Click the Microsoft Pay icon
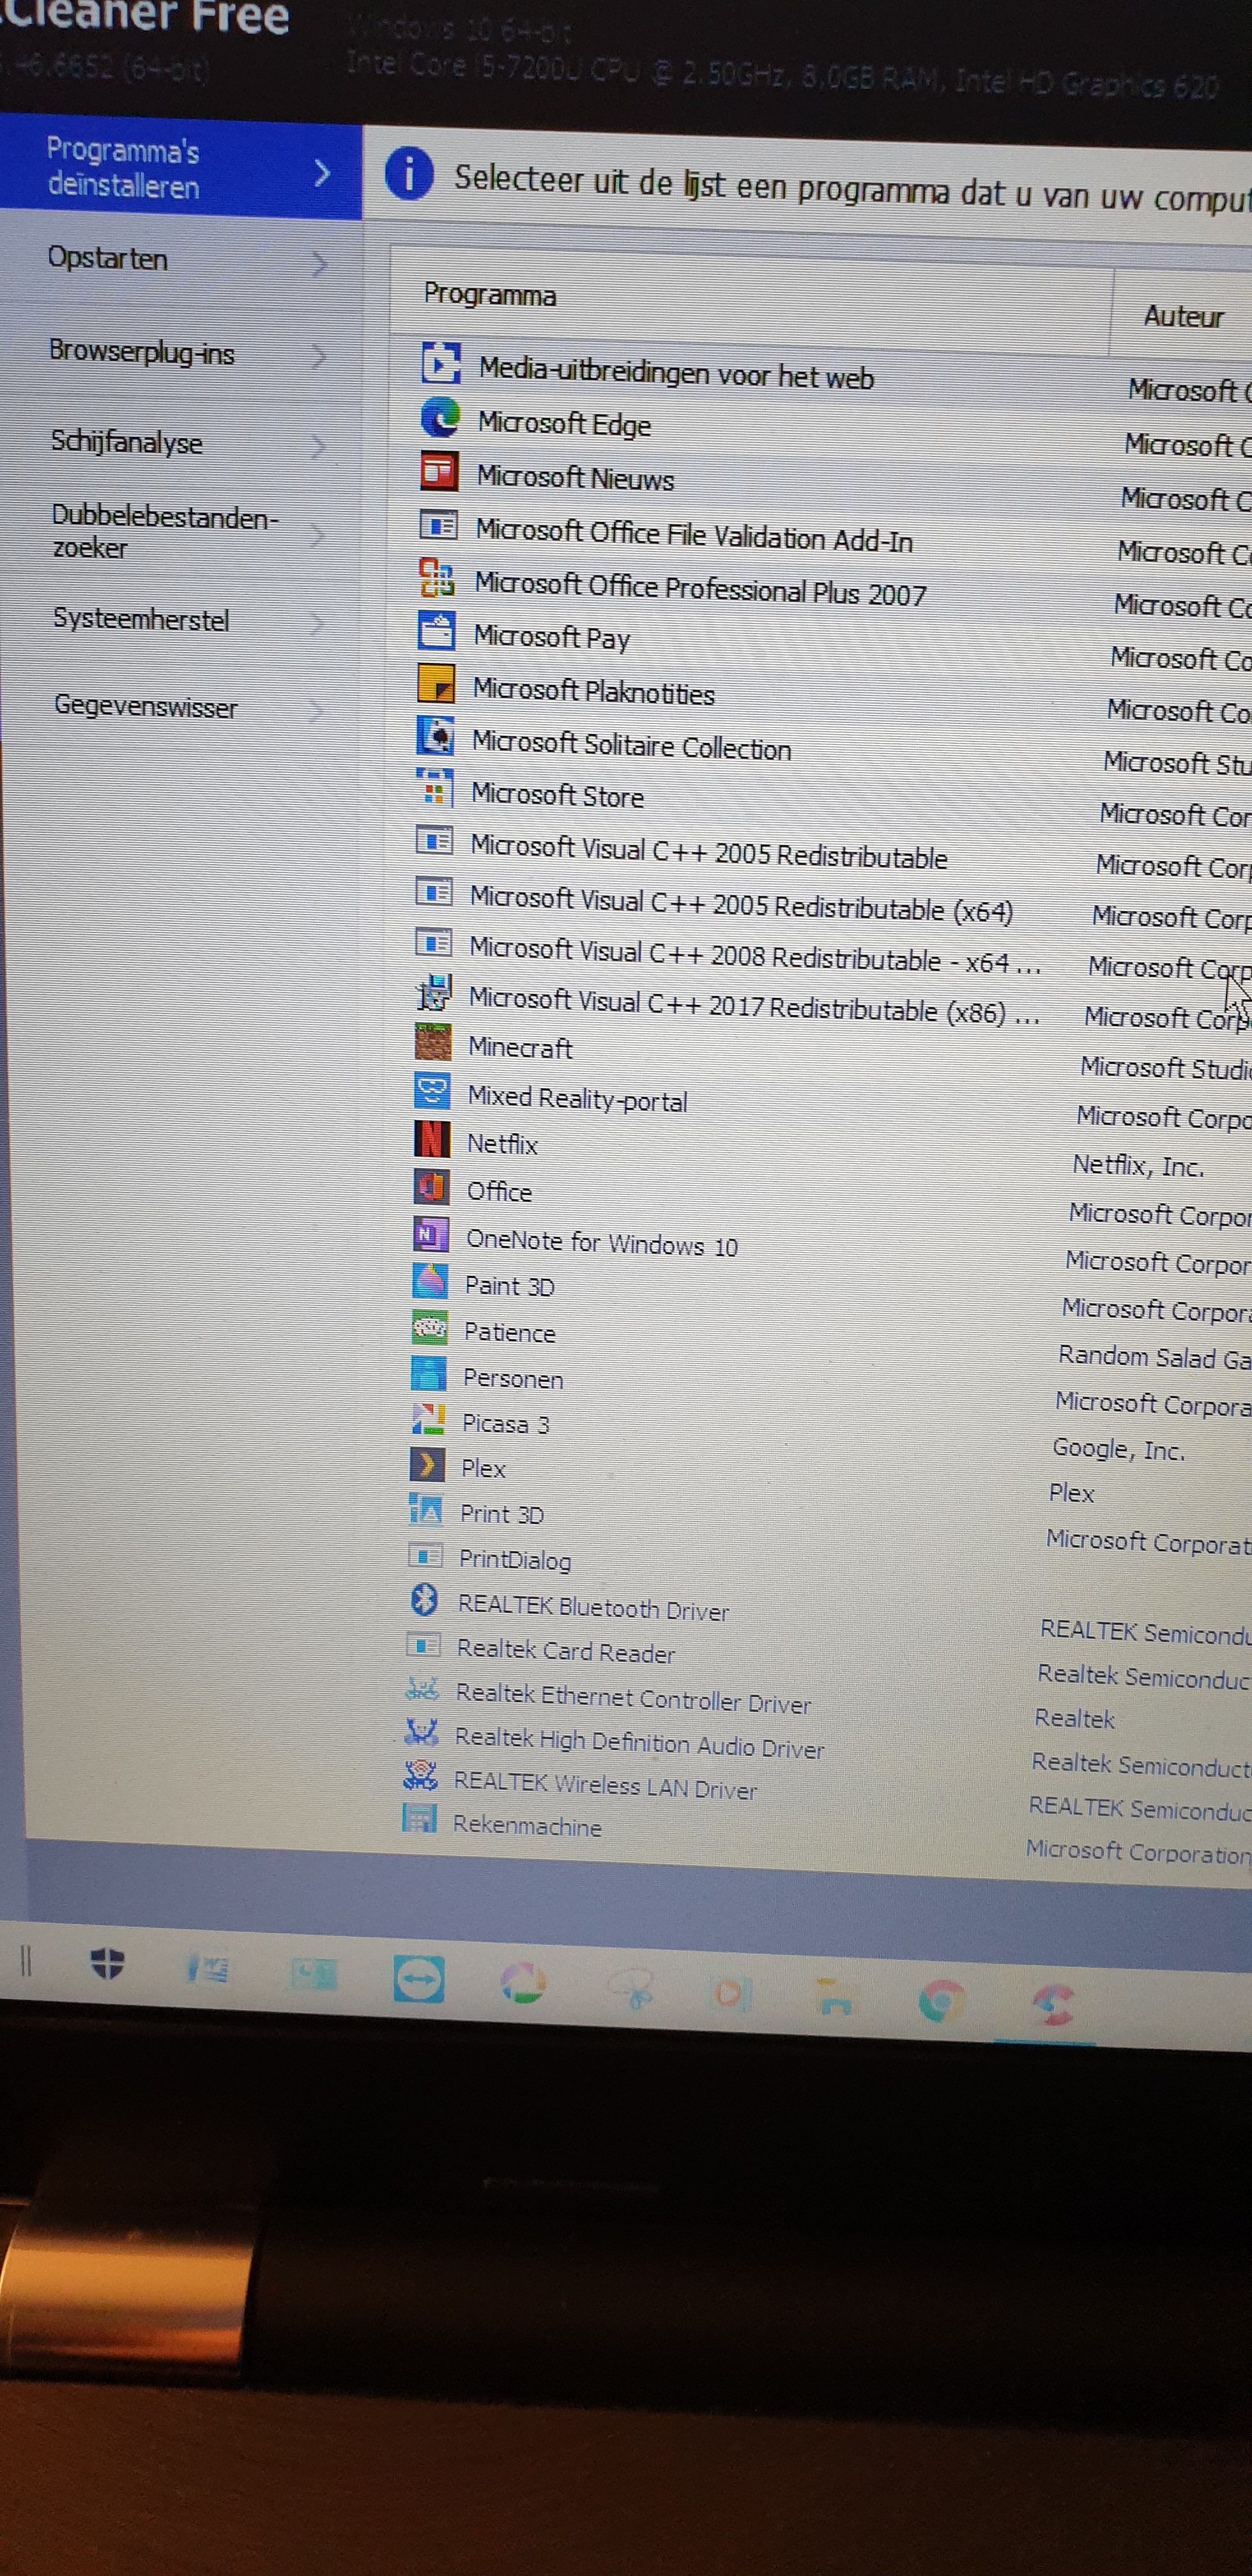This screenshot has width=1252, height=2576. point(437,631)
